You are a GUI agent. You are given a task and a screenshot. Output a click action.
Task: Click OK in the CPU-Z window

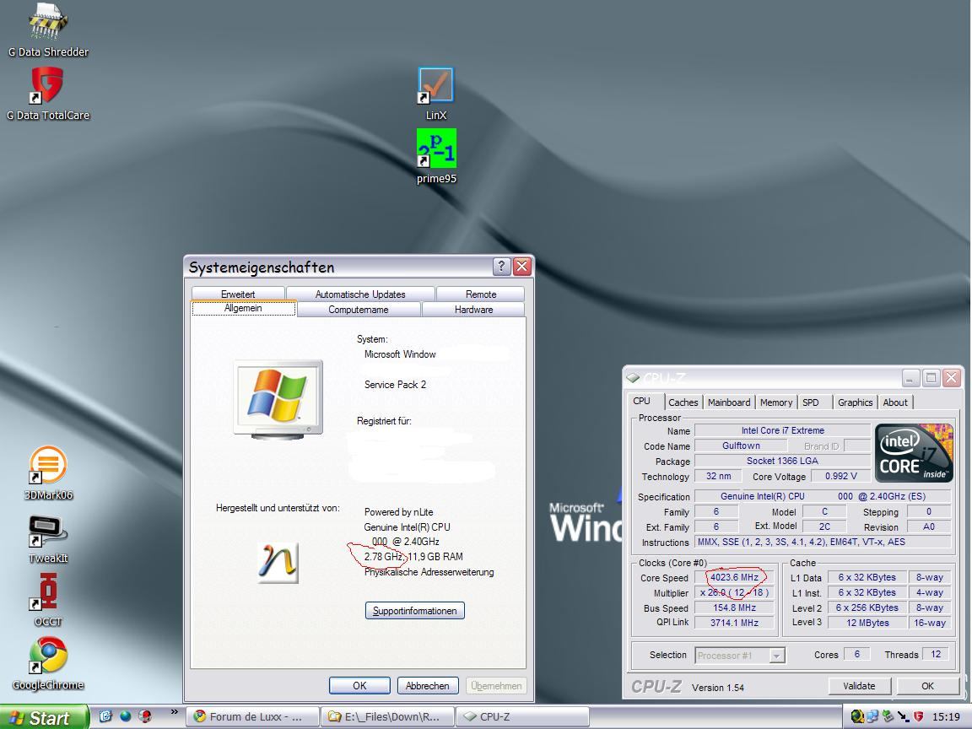927,686
